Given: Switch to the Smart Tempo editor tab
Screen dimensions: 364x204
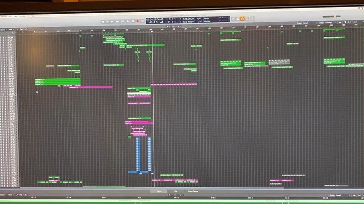Looking at the screenshot, I should tap(193, 191).
